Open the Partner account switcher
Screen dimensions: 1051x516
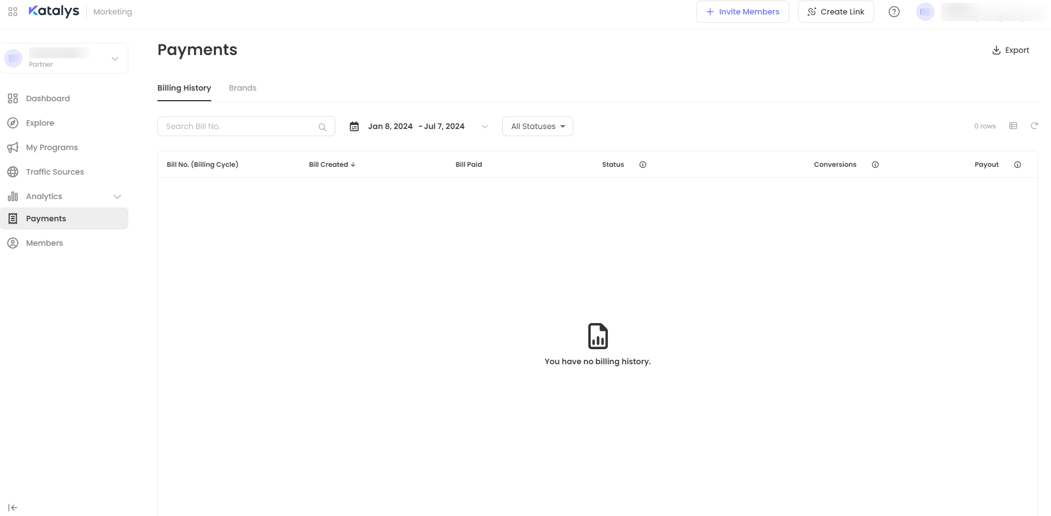tap(65, 58)
